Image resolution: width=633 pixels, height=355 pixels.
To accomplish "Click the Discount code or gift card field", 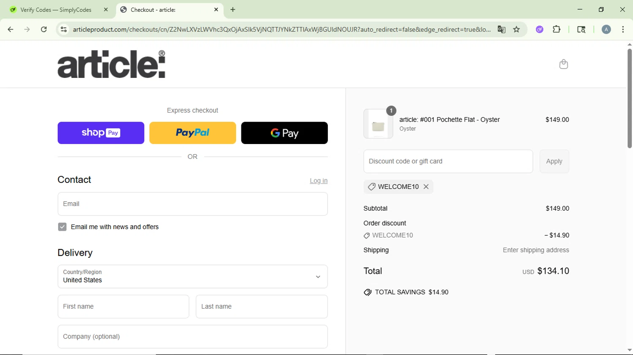I will point(448,161).
